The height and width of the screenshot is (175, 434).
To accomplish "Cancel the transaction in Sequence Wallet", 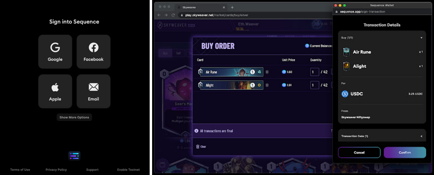I will tap(359, 152).
